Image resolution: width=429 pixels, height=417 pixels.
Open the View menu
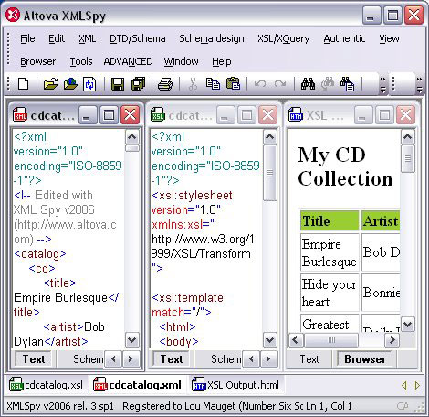pyautogui.click(x=389, y=38)
